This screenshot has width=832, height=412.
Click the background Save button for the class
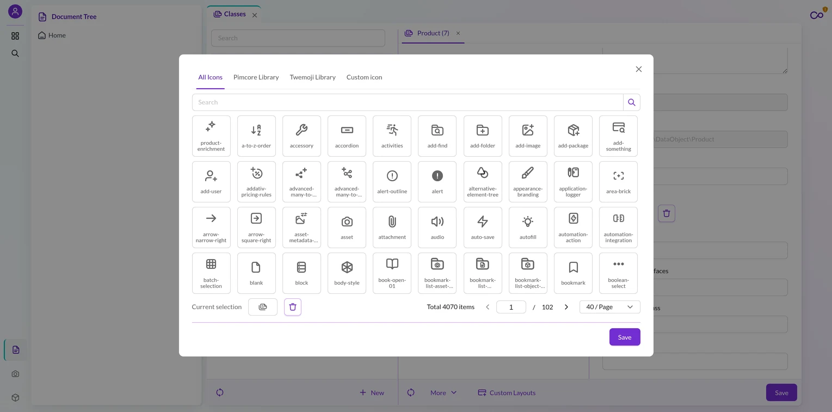pyautogui.click(x=781, y=392)
